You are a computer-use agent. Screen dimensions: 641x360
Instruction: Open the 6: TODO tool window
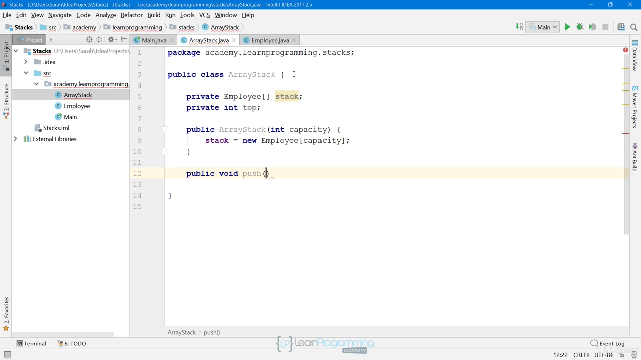click(72, 343)
